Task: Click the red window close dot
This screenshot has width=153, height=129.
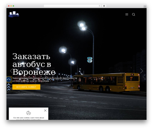Action: click(x=9, y=6)
